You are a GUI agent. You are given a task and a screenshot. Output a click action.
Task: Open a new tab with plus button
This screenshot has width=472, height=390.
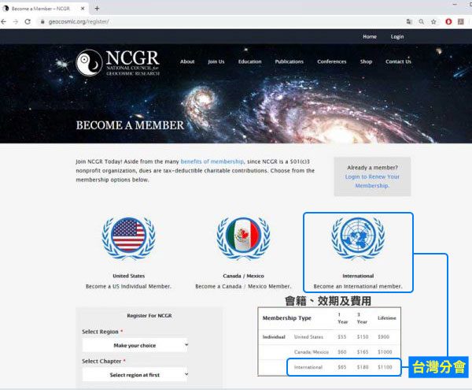pyautogui.click(x=97, y=9)
